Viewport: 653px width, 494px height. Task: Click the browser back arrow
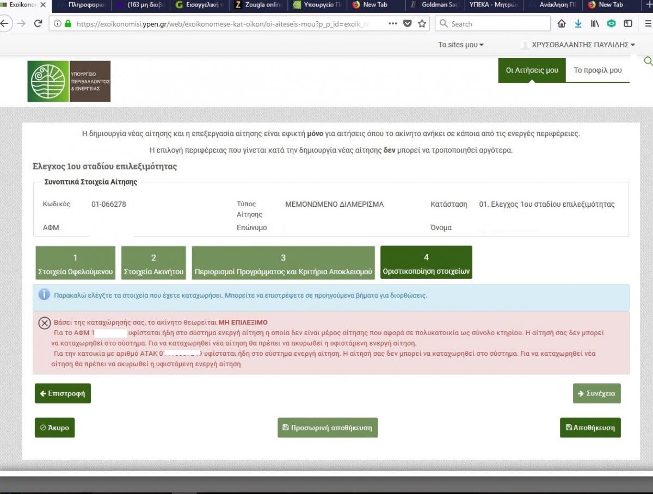[5, 24]
